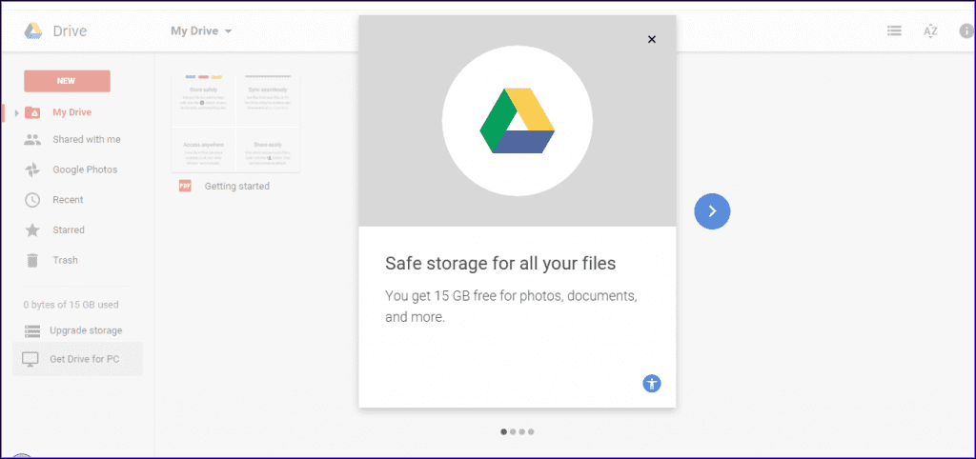Select the third carousel dot
This screenshot has width=976, height=459.
521,431
